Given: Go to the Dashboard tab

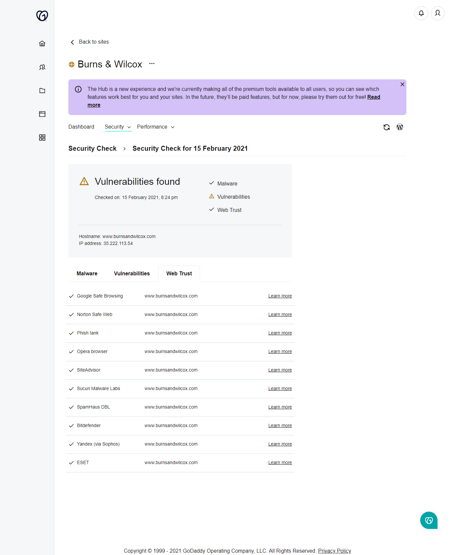Looking at the screenshot, I should tap(81, 127).
